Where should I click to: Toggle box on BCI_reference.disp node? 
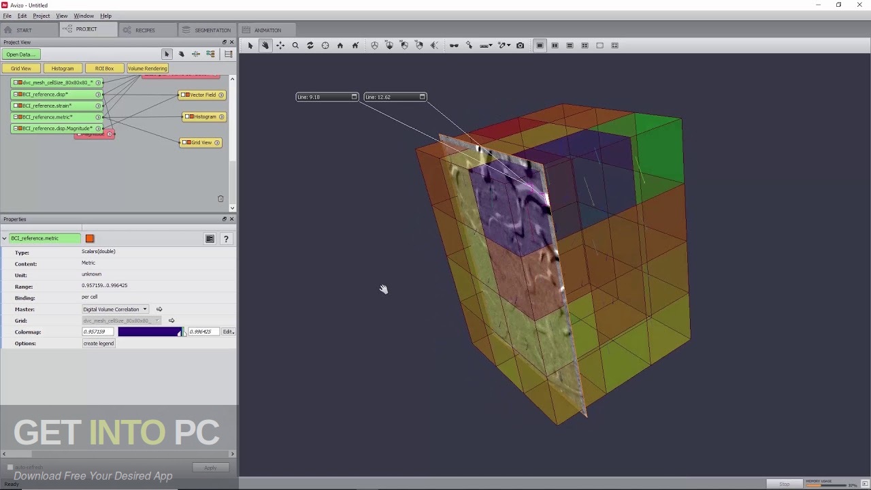pyautogui.click(x=16, y=95)
